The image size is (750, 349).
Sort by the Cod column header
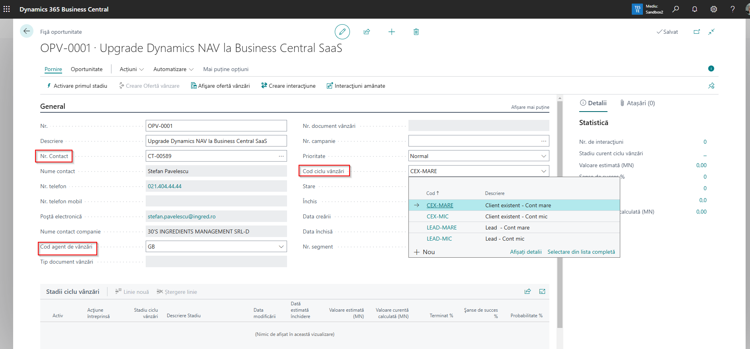click(x=432, y=193)
